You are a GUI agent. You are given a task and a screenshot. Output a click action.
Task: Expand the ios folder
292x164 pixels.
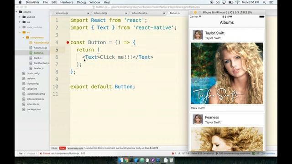(x=20, y=22)
